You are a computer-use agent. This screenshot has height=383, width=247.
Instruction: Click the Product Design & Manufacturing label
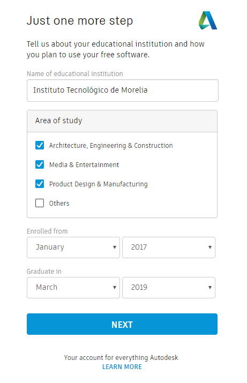[99, 184]
